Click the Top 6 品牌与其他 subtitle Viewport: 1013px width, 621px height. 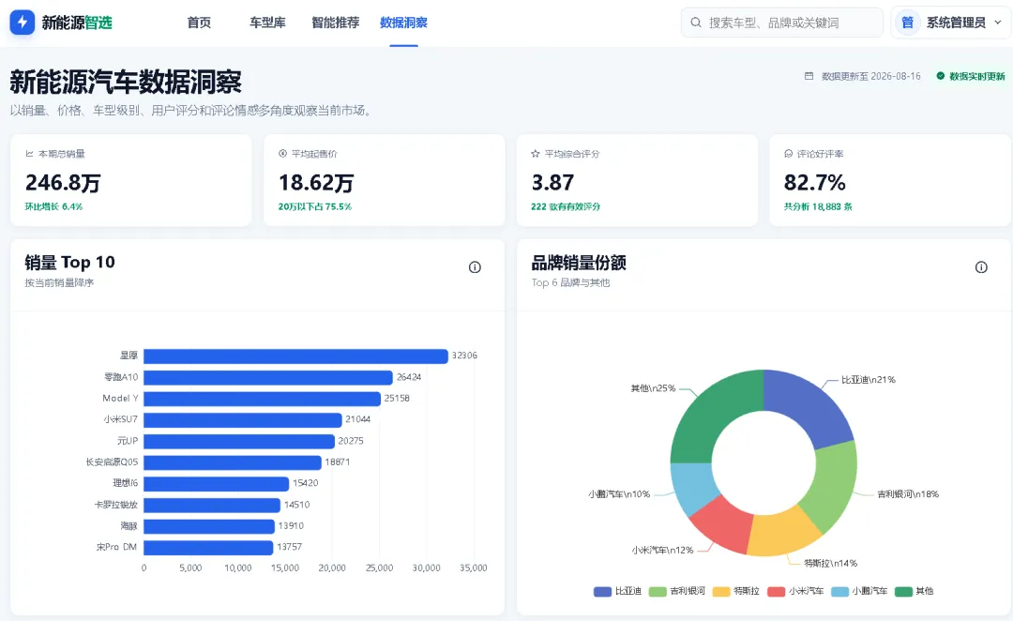[570, 283]
